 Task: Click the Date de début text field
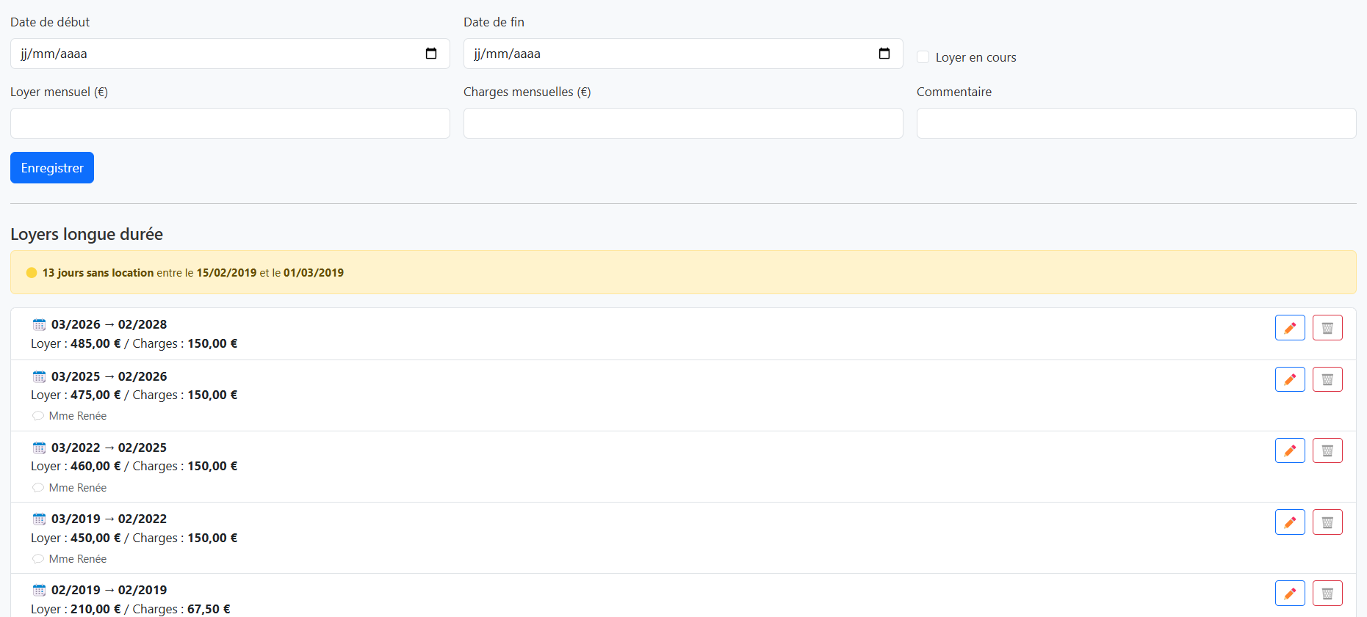[x=213, y=54]
